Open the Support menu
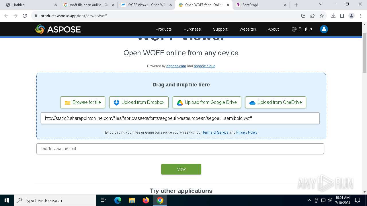Screen dimensions: 367x206 pos(220,29)
